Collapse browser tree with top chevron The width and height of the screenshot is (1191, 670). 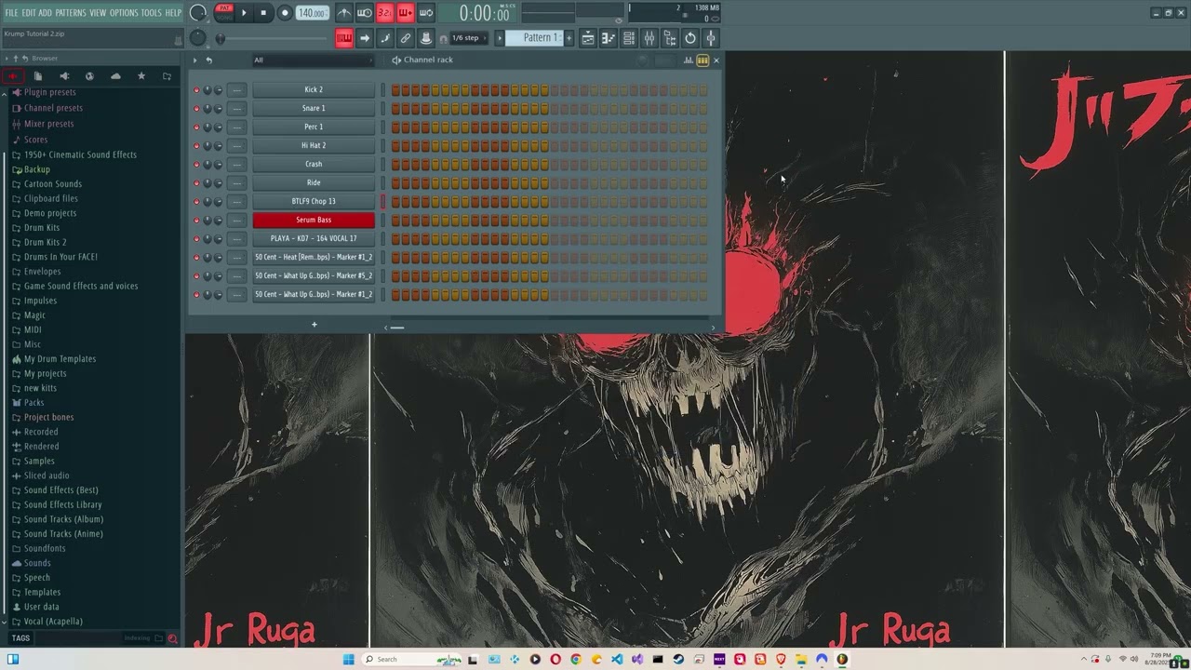point(5,94)
